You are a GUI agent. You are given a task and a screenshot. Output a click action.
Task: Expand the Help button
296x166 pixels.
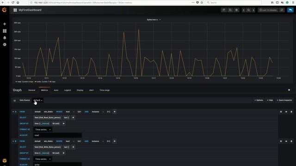(270, 101)
